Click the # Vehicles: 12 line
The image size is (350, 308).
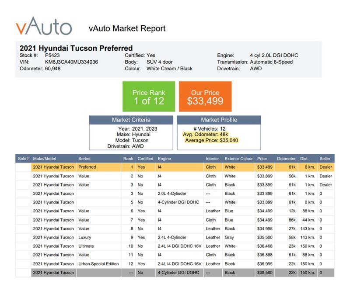[x=210, y=129]
